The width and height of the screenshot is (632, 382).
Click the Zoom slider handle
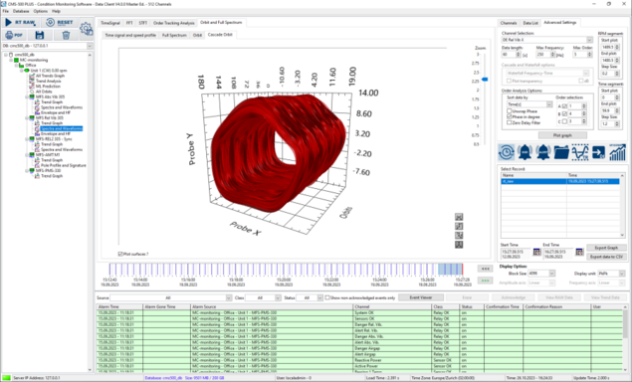485,80
